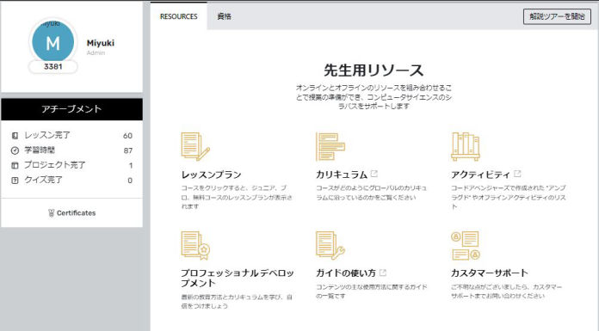The height and width of the screenshot is (331, 599).
Task: Click the プロジェクト完了 row label
Action: [54, 165]
